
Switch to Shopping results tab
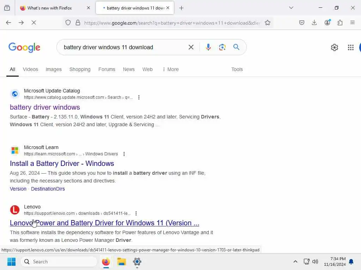[x=80, y=69]
